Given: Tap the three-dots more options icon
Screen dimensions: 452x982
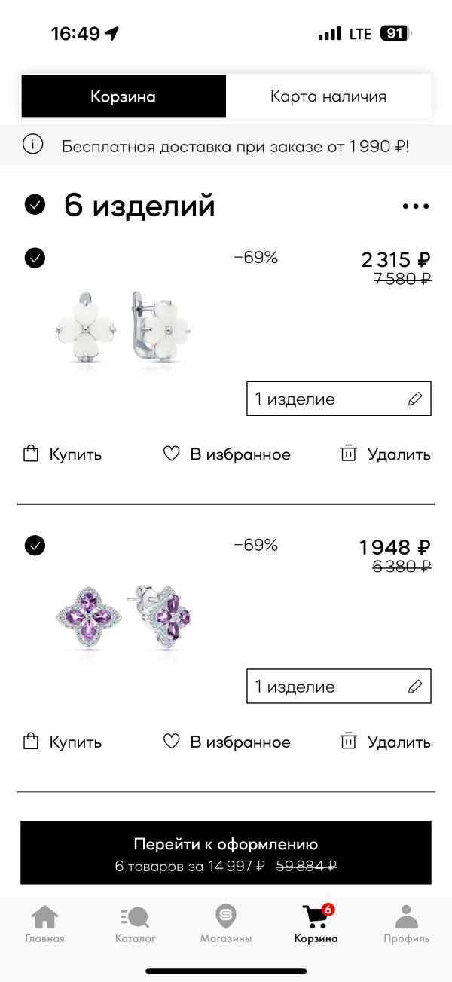Looking at the screenshot, I should (415, 206).
